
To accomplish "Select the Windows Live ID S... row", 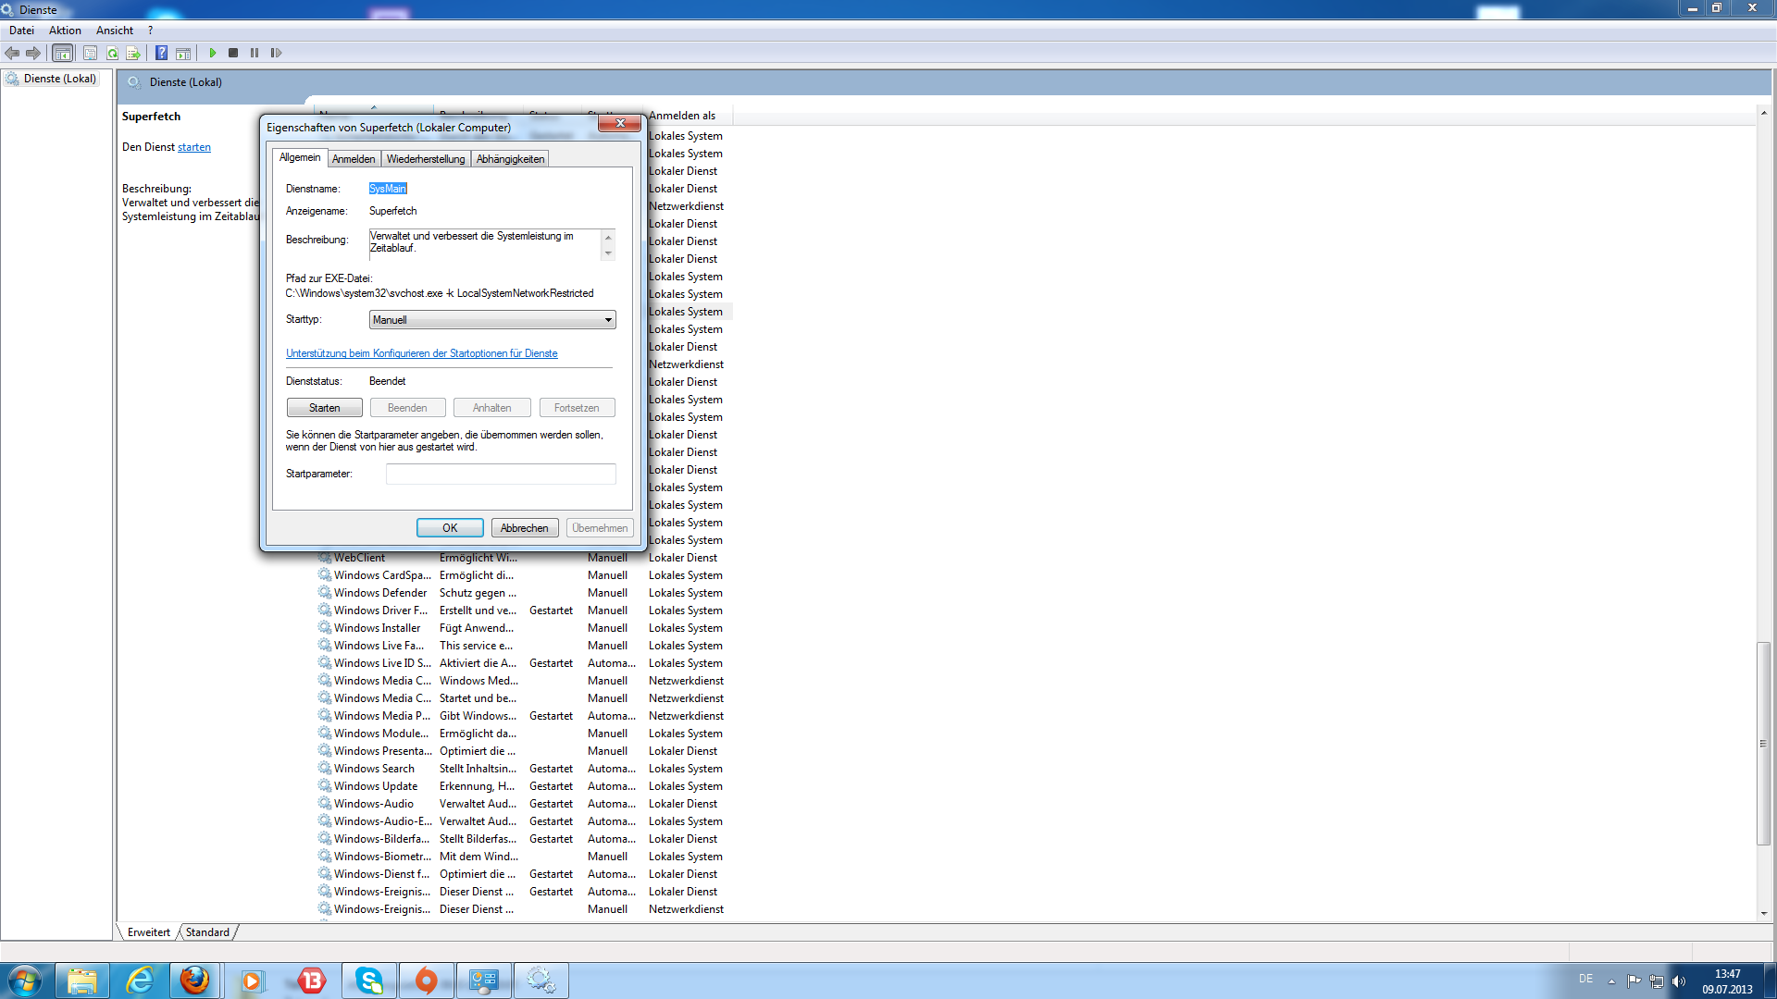I will pos(526,663).
